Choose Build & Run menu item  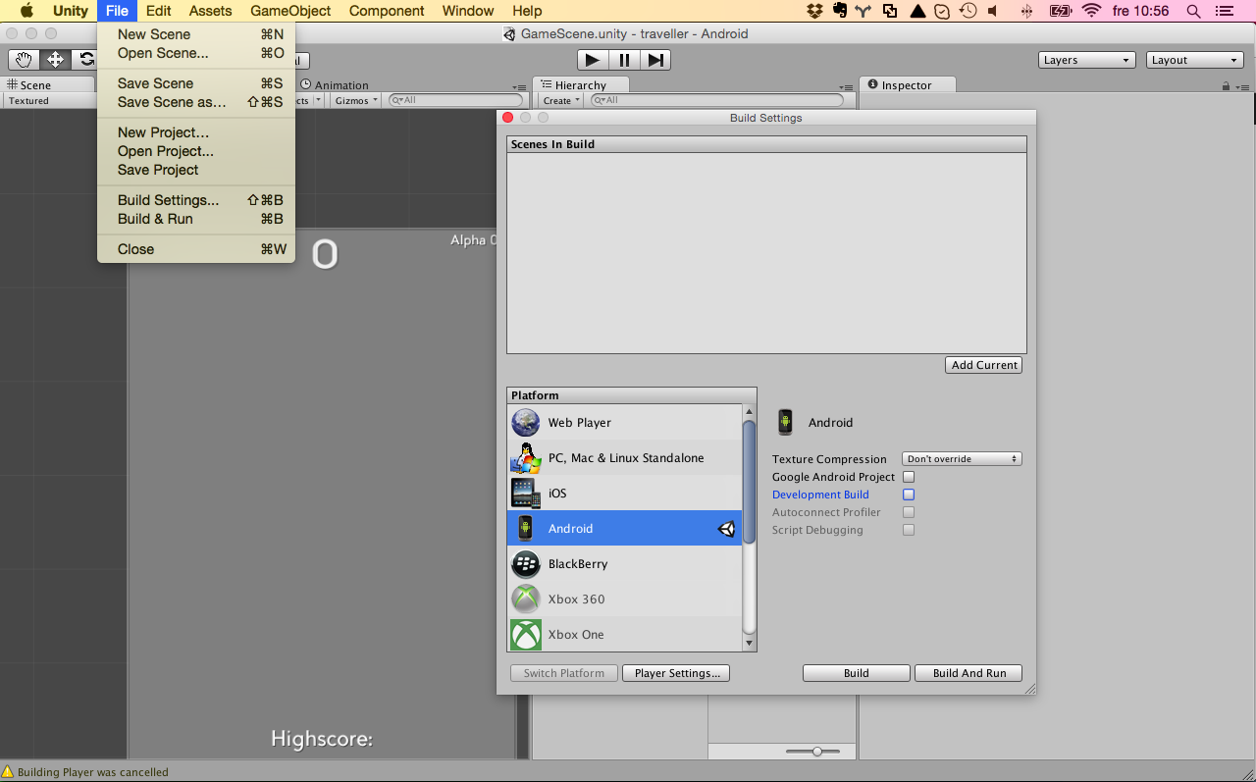pos(196,219)
